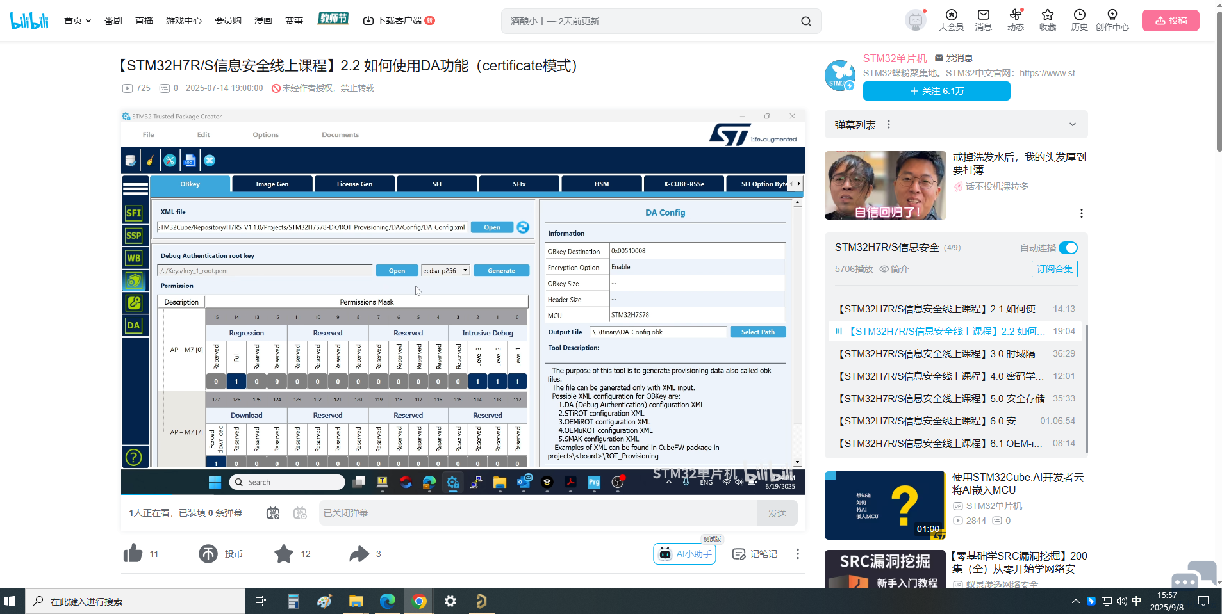Open the notification center icon
The height and width of the screenshot is (614, 1222).
pyautogui.click(x=1203, y=601)
